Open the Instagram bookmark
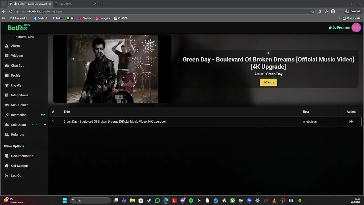The height and width of the screenshot is (205, 364). click(103, 18)
